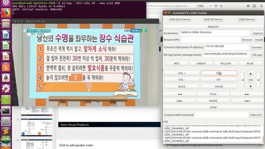Image resolution: width=265 pixels, height=149 pixels.
Task: Open the green dock application icon
Action: point(6,100)
